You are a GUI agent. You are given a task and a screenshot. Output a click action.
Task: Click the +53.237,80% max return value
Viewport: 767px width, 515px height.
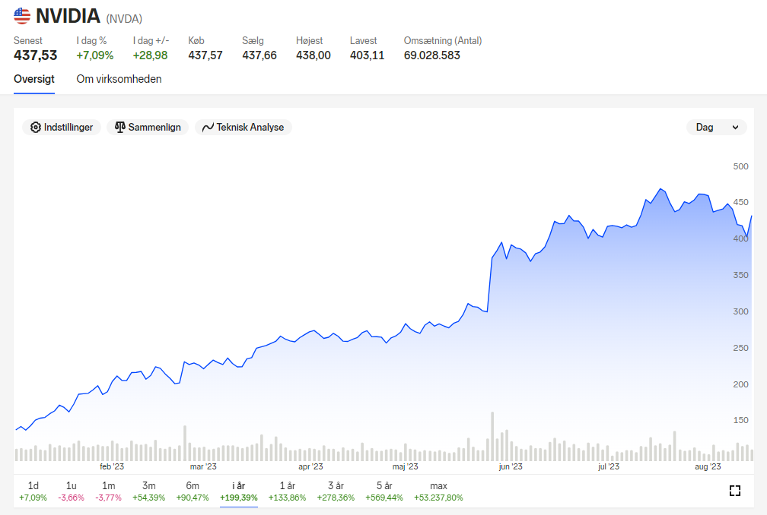click(438, 498)
